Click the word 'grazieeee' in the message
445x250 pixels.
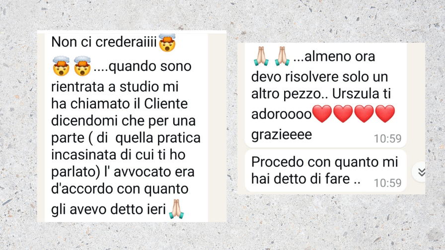pos(282,134)
